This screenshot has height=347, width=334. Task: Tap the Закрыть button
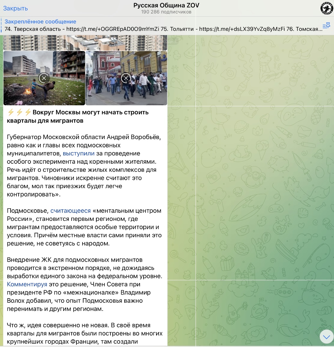(15, 8)
